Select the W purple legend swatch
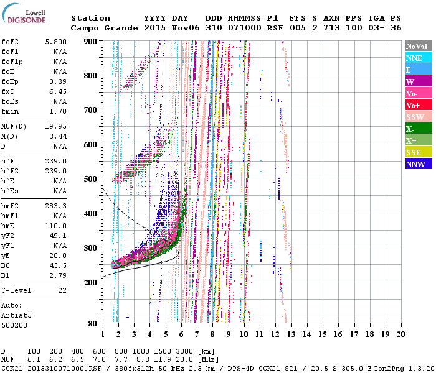 (x=419, y=81)
